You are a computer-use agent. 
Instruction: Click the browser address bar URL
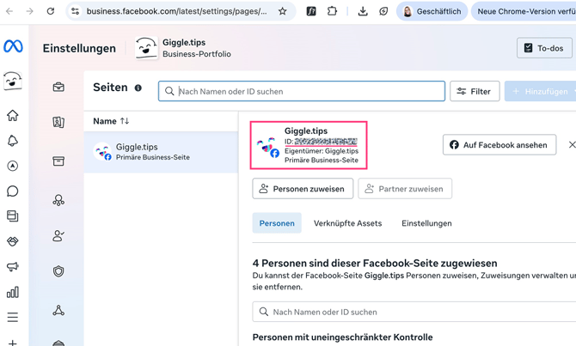pos(176,11)
